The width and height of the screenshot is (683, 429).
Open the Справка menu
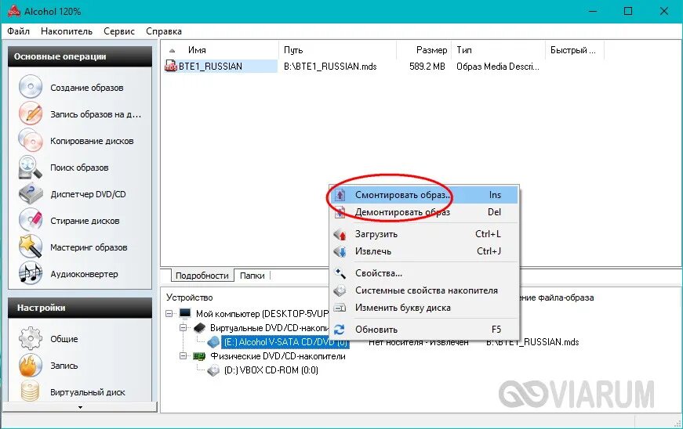point(164,31)
